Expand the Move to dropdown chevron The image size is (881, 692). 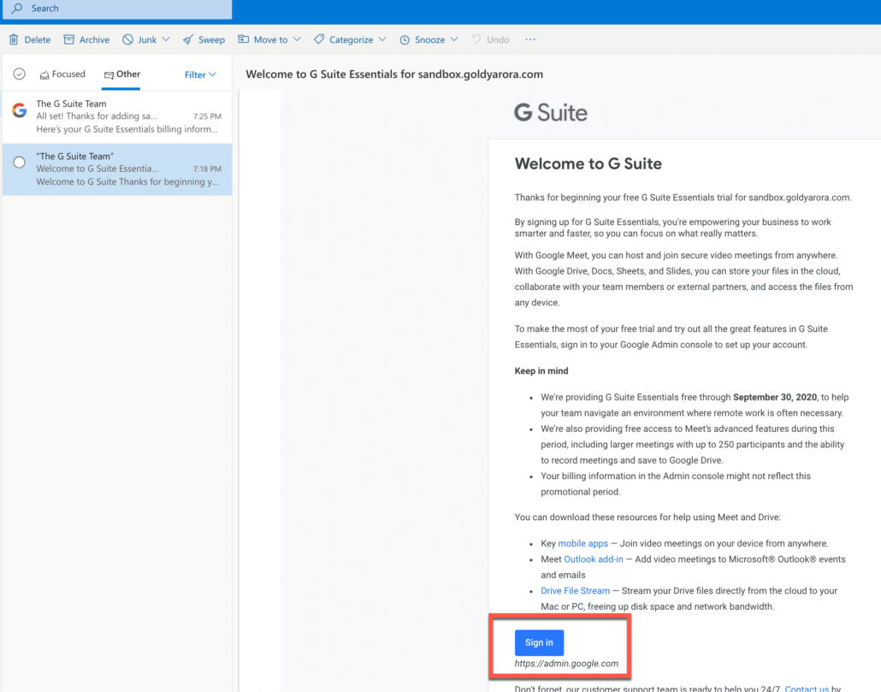[x=297, y=39]
